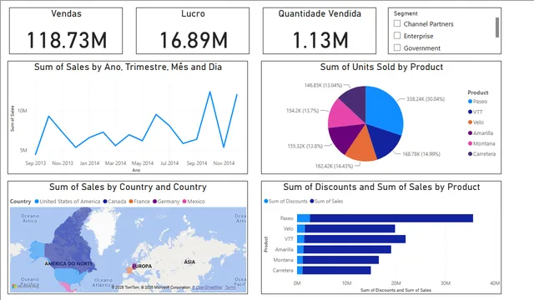534x300 pixels.
Task: Click the Carretera legend color dot
Action: point(470,154)
